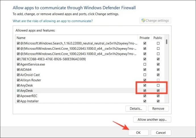This screenshot has width=196, height=138.
Task: Open the Details... button
Action: 136,108
